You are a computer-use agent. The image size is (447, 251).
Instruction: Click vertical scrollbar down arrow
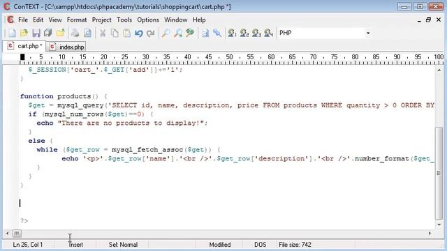(x=439, y=225)
